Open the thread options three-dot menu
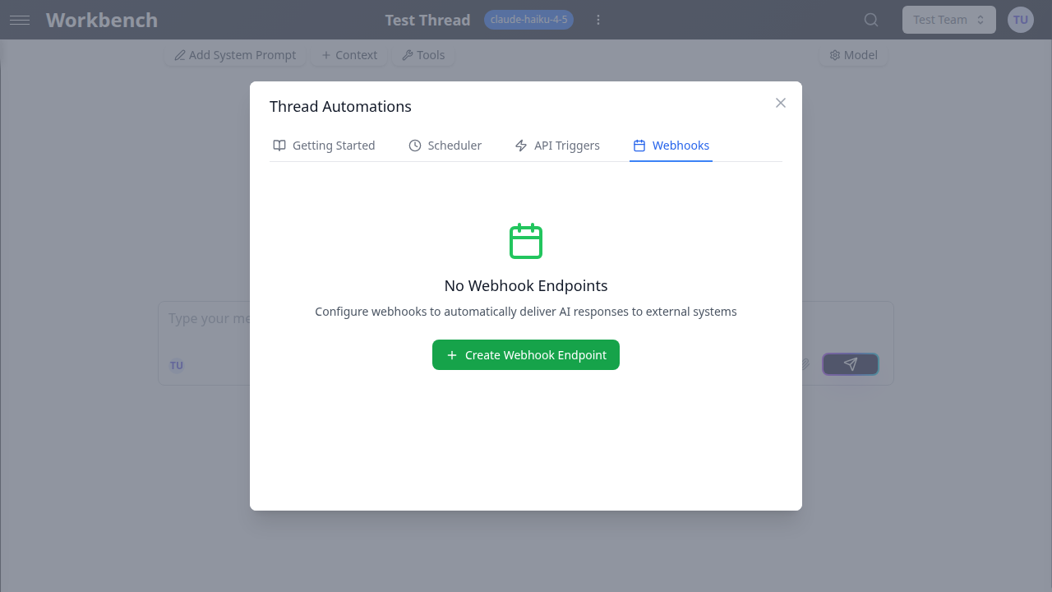1052x592 pixels. point(598,19)
